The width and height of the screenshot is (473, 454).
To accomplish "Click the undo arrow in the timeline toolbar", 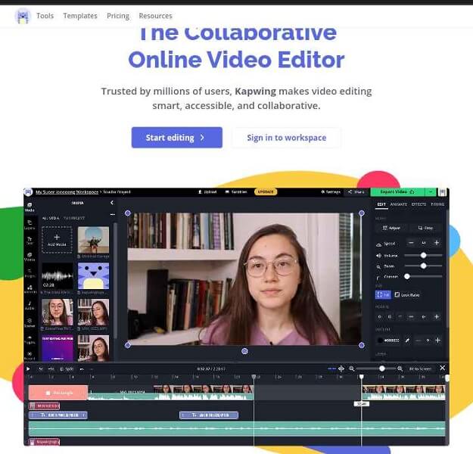I will point(82,369).
